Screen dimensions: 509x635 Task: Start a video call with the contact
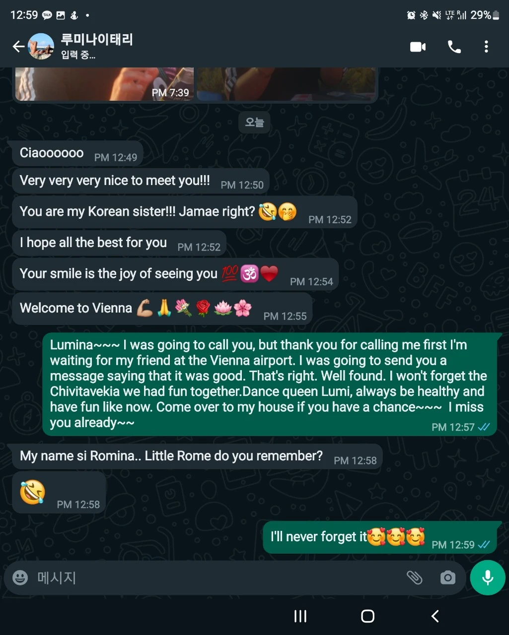(418, 47)
